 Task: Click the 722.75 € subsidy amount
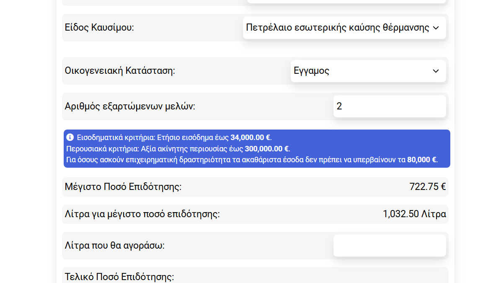[427, 187]
